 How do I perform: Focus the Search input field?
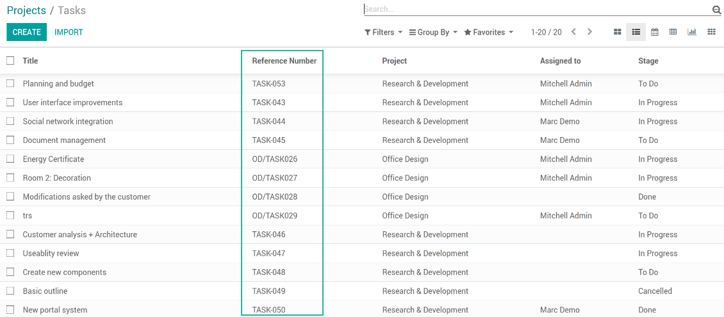pos(535,10)
